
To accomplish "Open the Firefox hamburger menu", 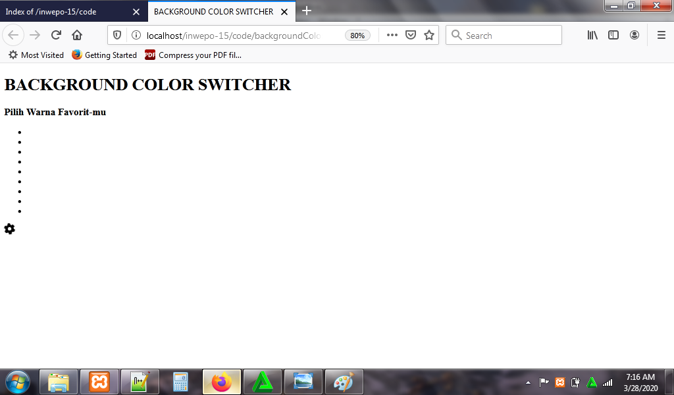I will [x=661, y=36].
